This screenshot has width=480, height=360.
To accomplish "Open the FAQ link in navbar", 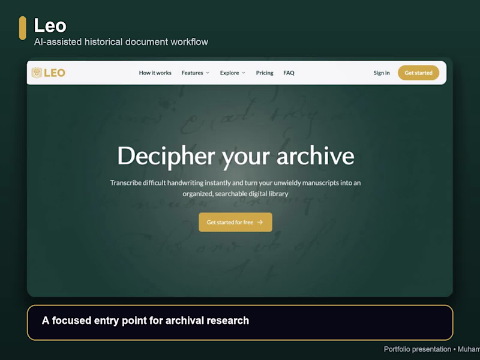I will [x=289, y=73].
